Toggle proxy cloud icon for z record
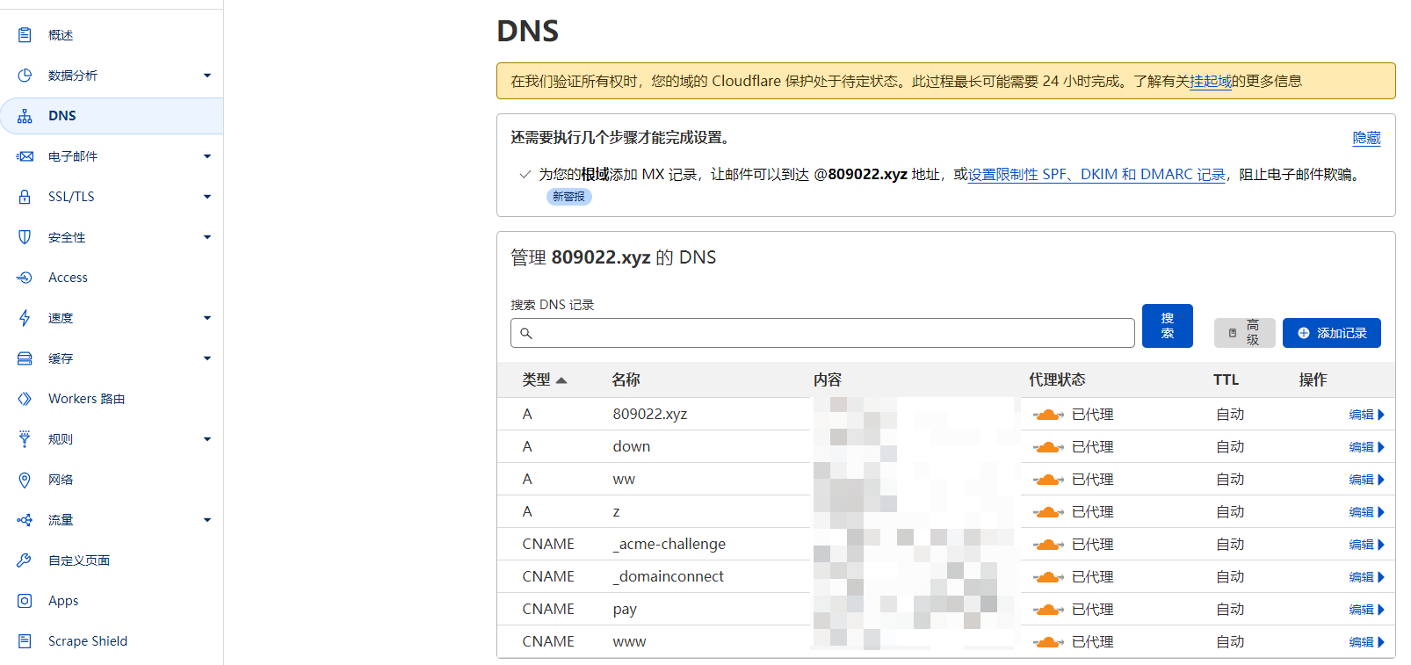Image resolution: width=1411 pixels, height=665 pixels. pyautogui.click(x=1048, y=512)
